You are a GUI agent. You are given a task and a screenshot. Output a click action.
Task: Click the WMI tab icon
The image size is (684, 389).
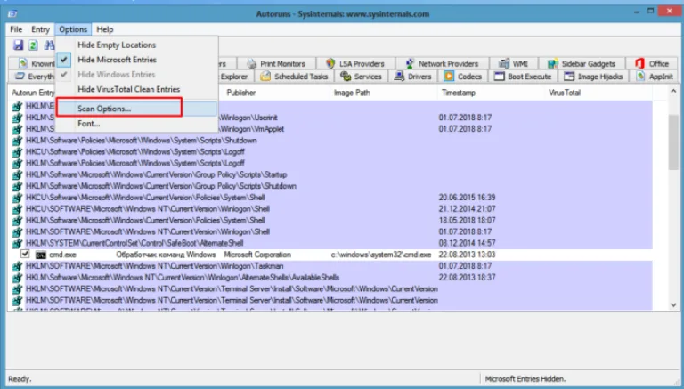[x=504, y=64]
